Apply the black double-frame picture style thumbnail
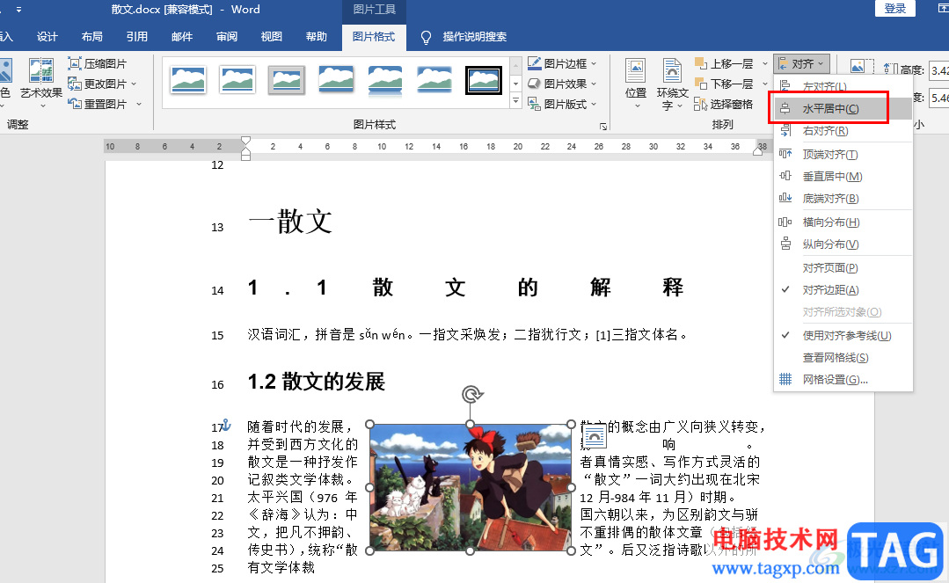 click(x=483, y=80)
